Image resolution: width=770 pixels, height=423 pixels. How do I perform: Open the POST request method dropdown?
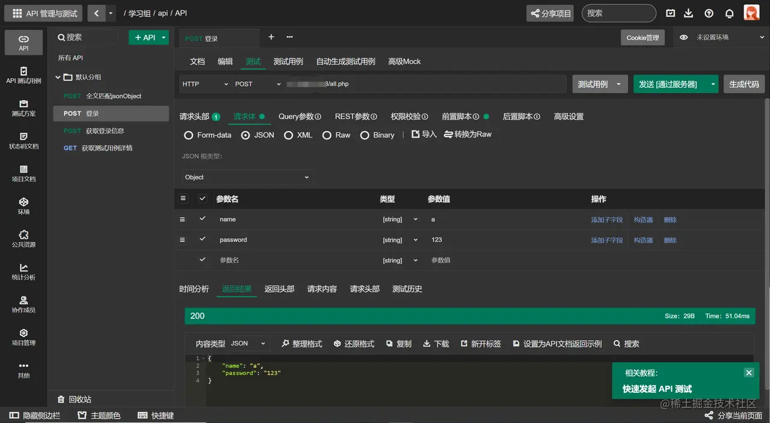click(257, 84)
